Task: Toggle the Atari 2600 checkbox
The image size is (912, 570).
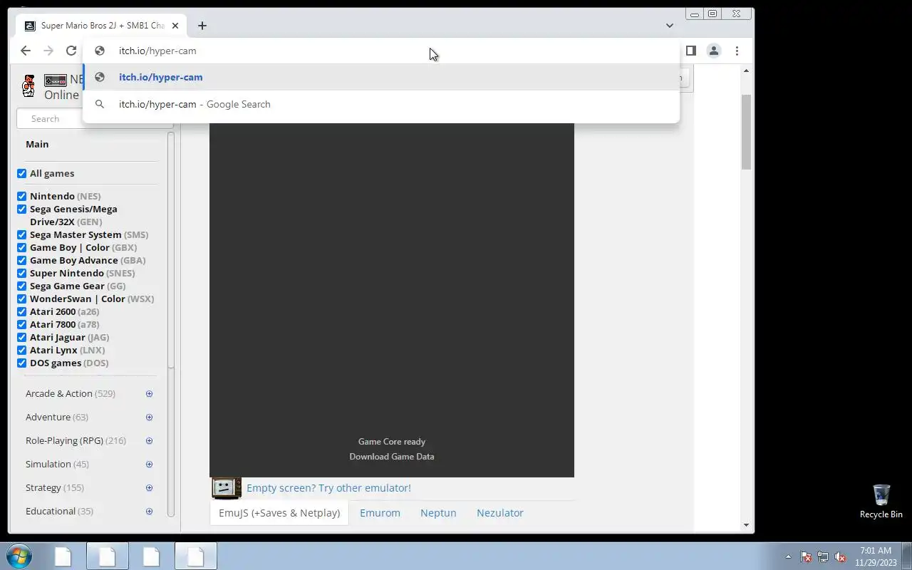Action: pyautogui.click(x=21, y=311)
